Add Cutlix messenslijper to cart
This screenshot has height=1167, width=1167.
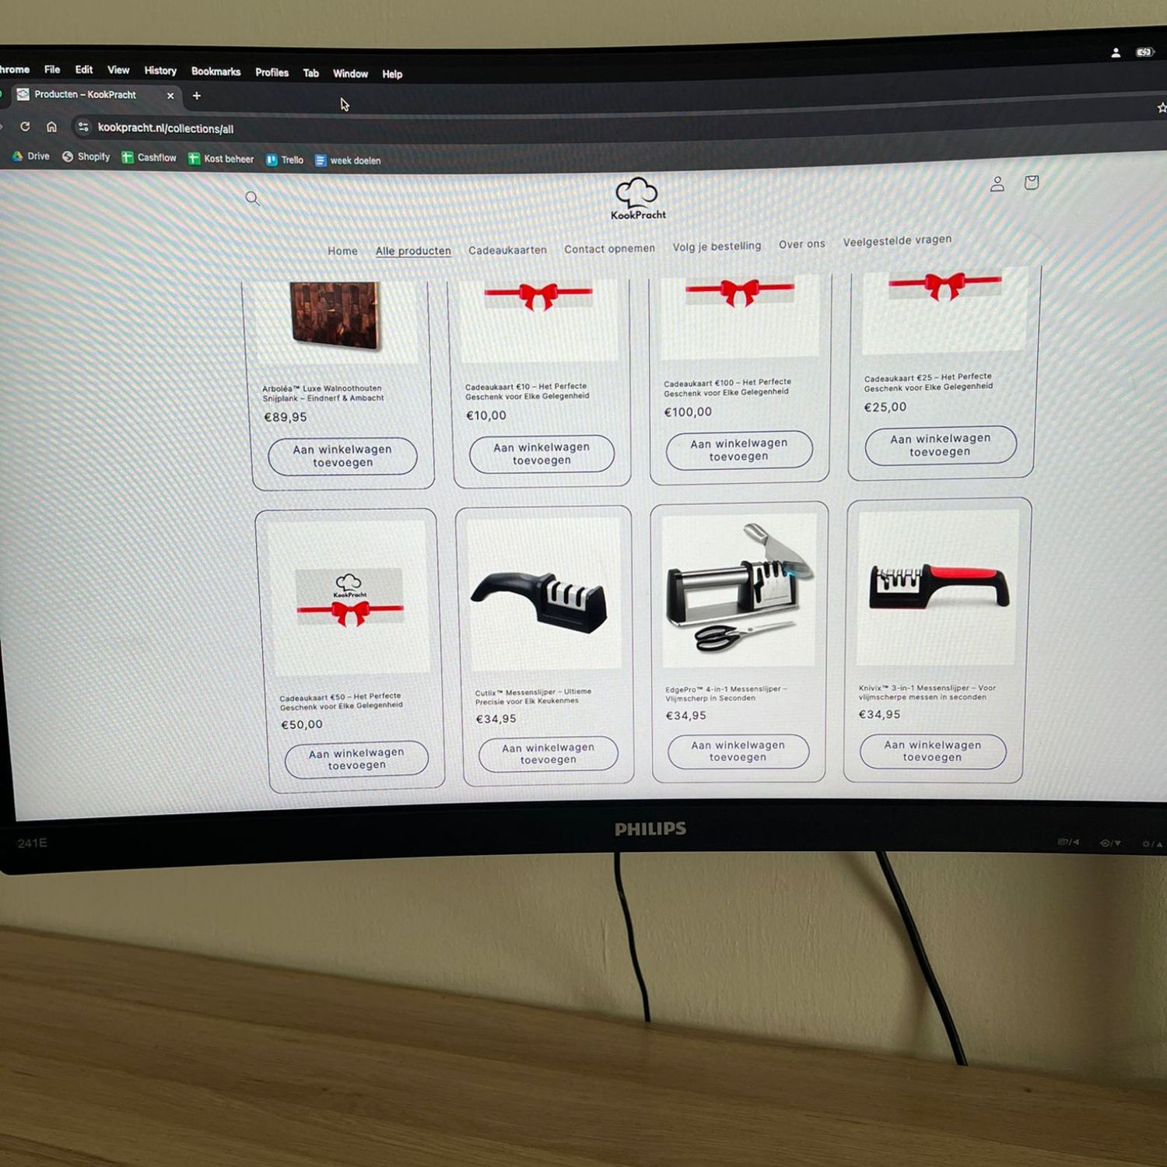548,754
